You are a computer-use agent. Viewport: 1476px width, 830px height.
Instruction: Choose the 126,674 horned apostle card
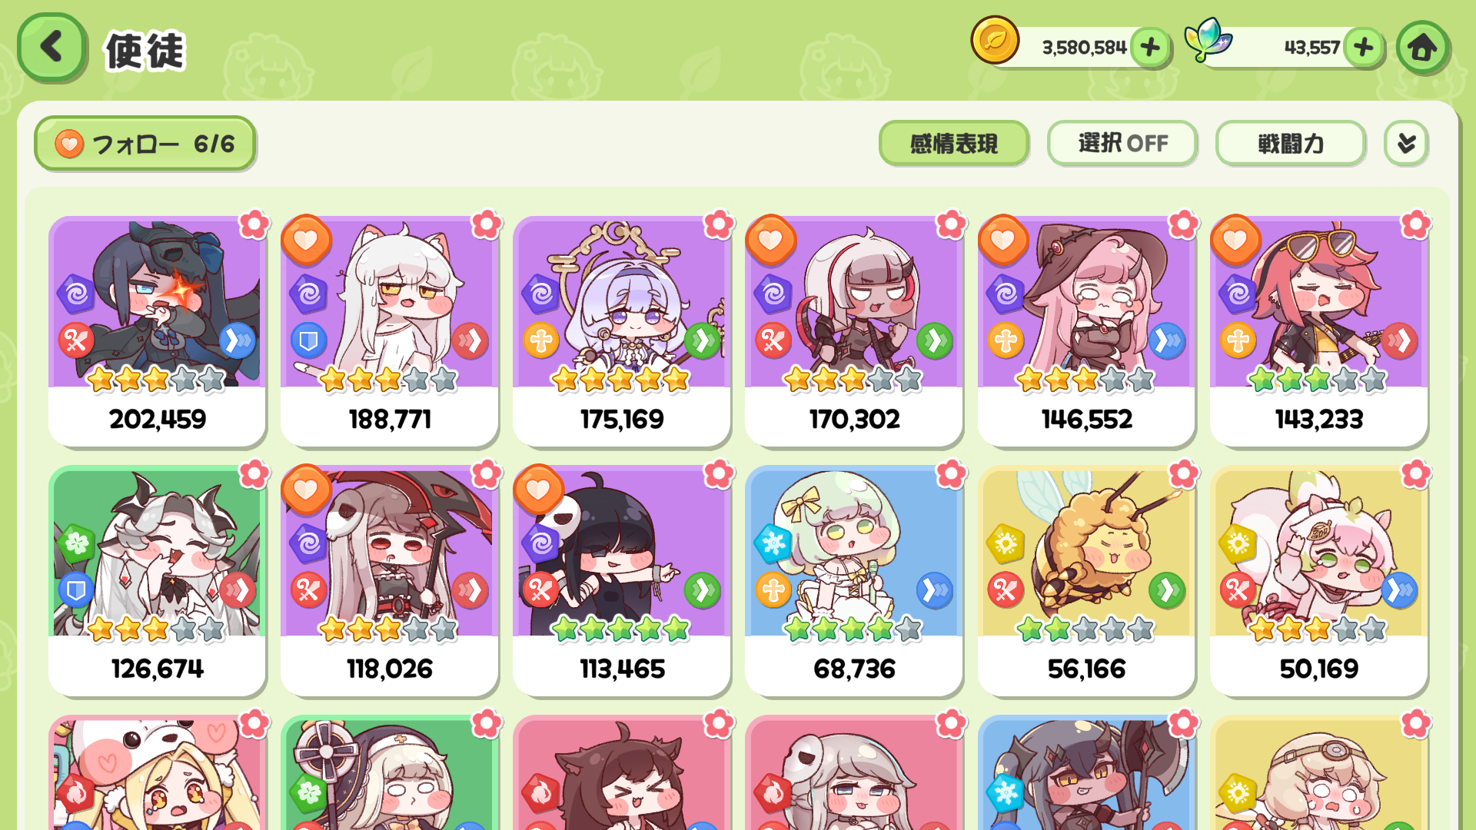157,581
